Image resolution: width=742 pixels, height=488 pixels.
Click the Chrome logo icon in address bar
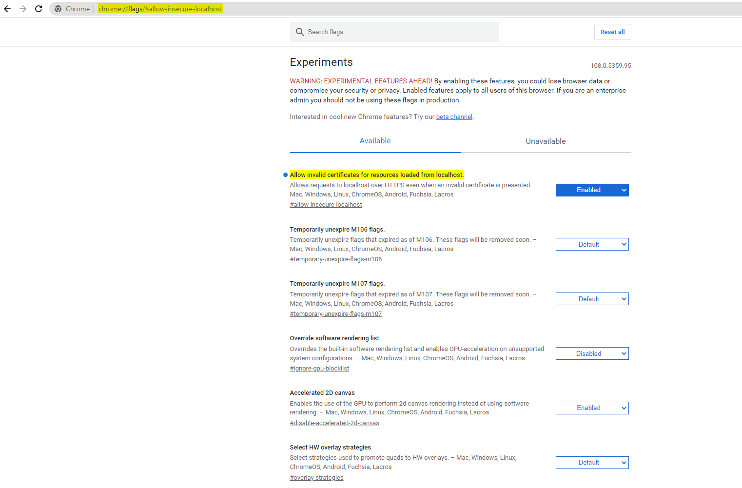58,9
